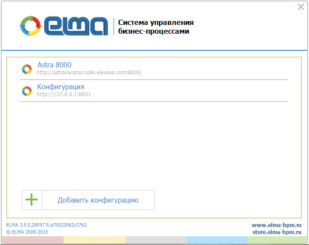Click the Конфигурация entry circular icon

pyautogui.click(x=27, y=91)
